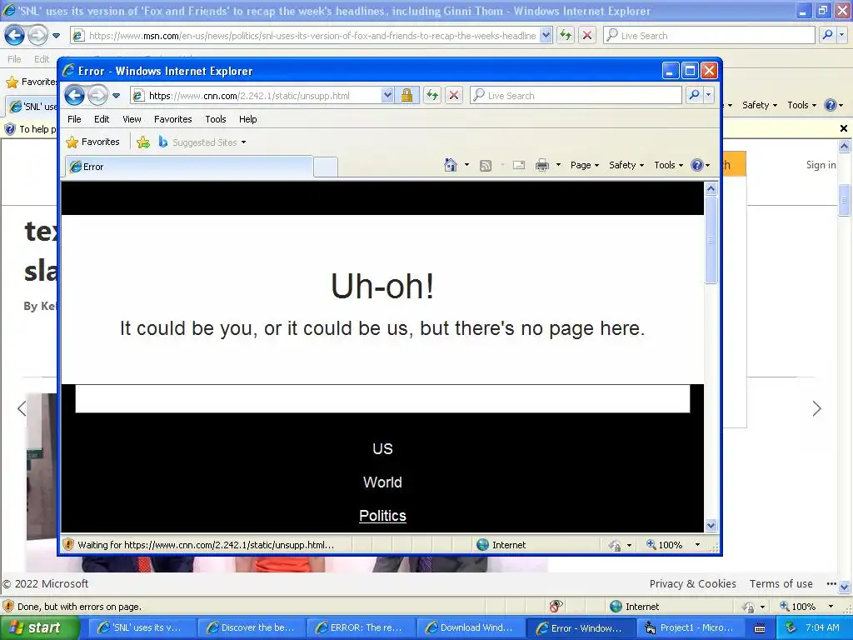Click the cnn.com address bar
Image resolution: width=853 pixels, height=640 pixels.
pos(256,96)
